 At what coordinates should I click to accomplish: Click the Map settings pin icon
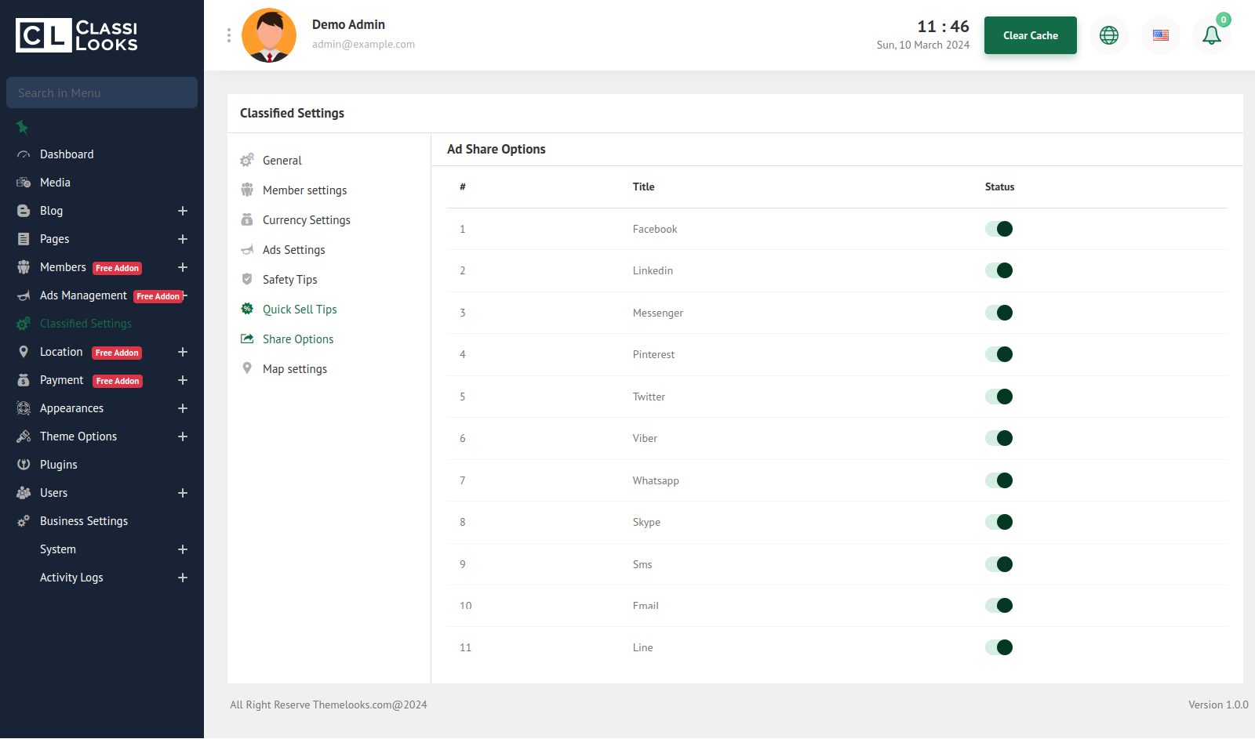[x=247, y=368]
